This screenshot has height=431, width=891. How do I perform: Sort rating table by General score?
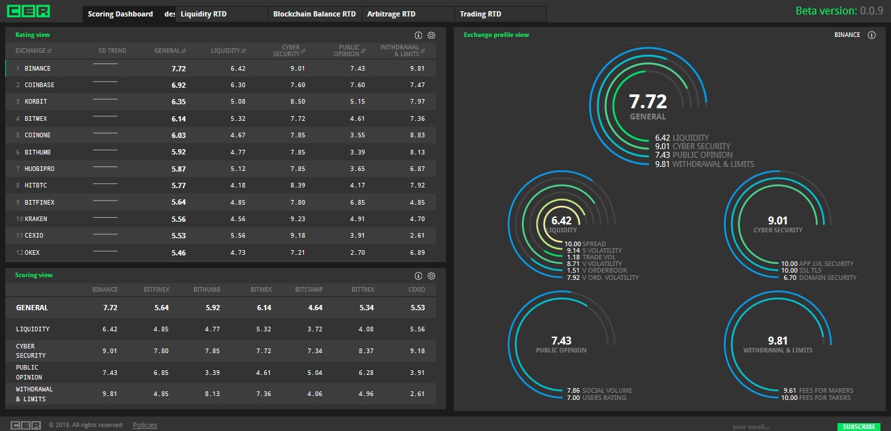[x=170, y=51]
